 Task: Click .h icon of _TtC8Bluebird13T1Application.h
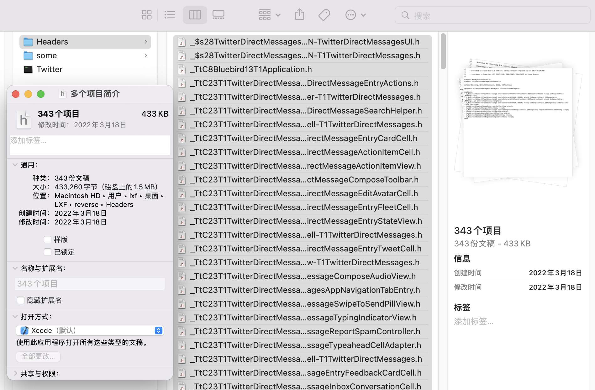[182, 69]
